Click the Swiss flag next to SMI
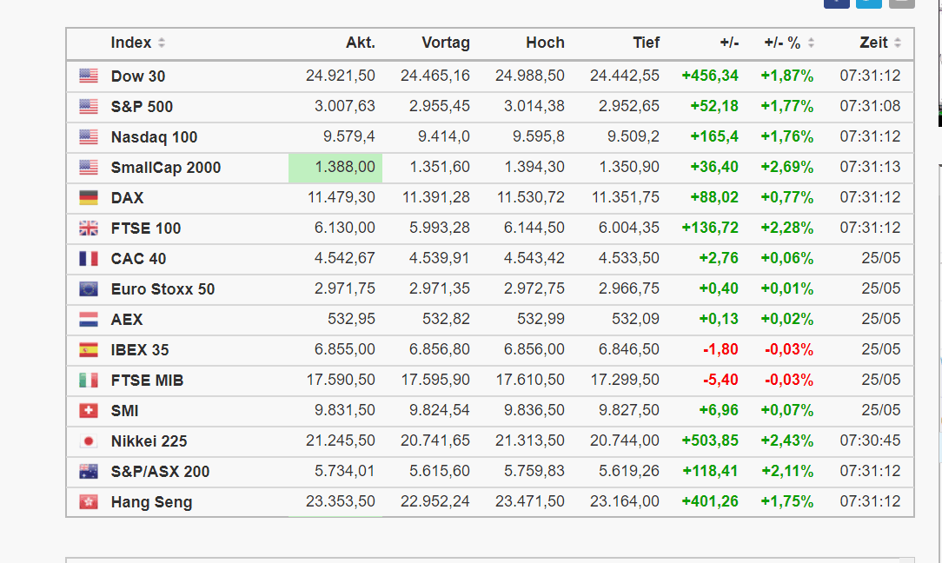The width and height of the screenshot is (942, 563). 89,411
